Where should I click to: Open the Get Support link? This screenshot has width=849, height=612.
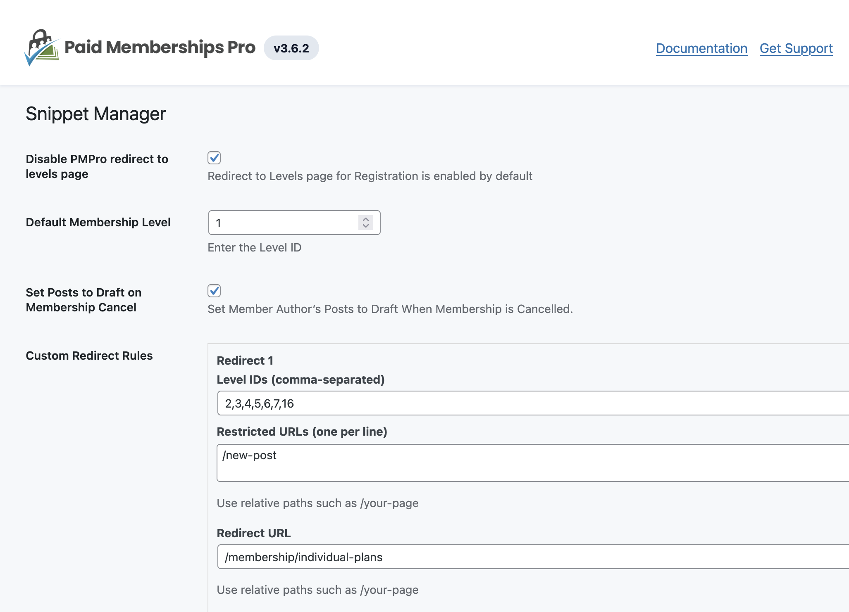coord(796,48)
